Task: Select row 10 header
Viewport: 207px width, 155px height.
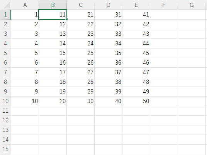Action: (x=5, y=101)
